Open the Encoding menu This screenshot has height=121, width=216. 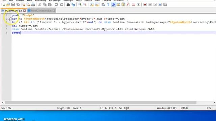click(40, 1)
